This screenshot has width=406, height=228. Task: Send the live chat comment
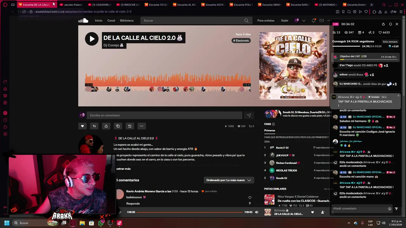pos(396,209)
